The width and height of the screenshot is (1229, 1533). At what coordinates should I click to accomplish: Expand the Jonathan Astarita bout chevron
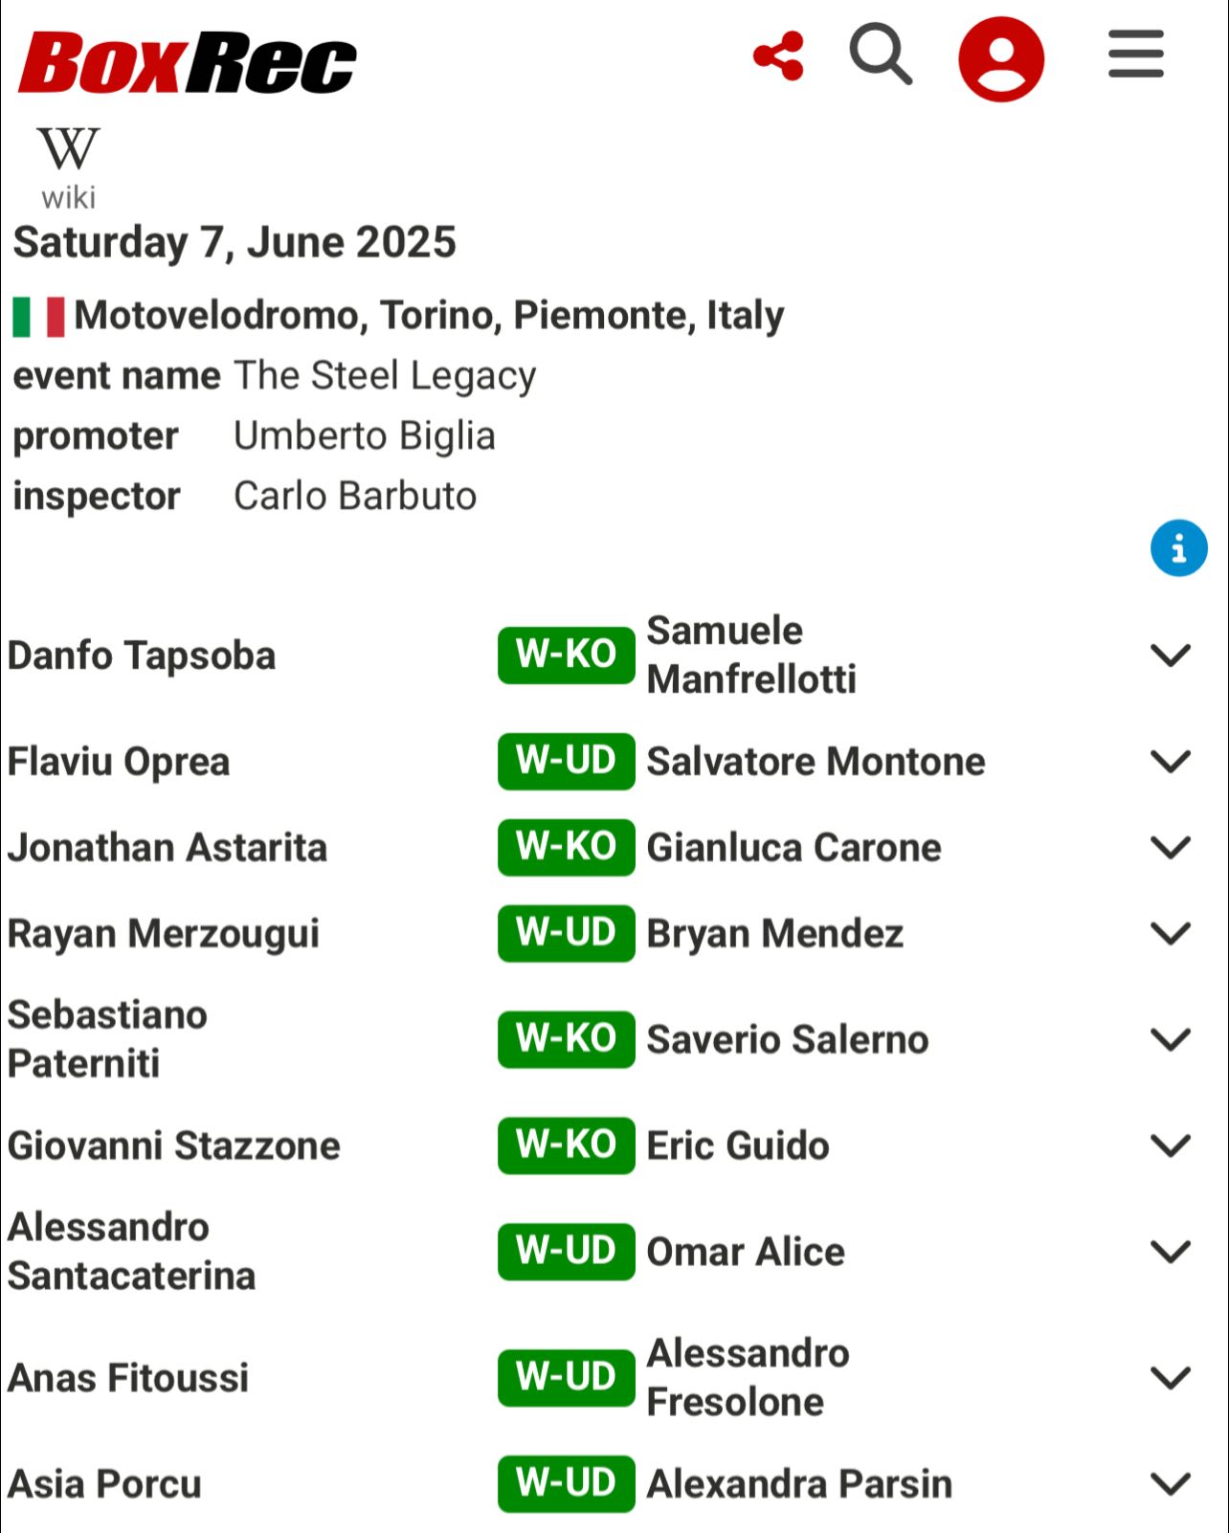pos(1170,848)
